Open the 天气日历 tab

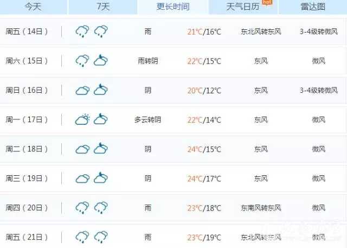coord(242,7)
